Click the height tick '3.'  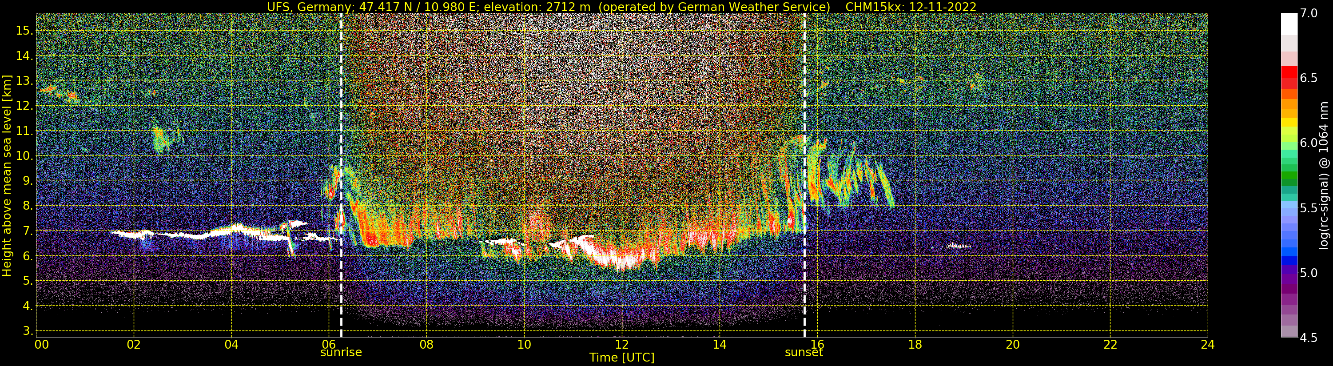[28, 331]
